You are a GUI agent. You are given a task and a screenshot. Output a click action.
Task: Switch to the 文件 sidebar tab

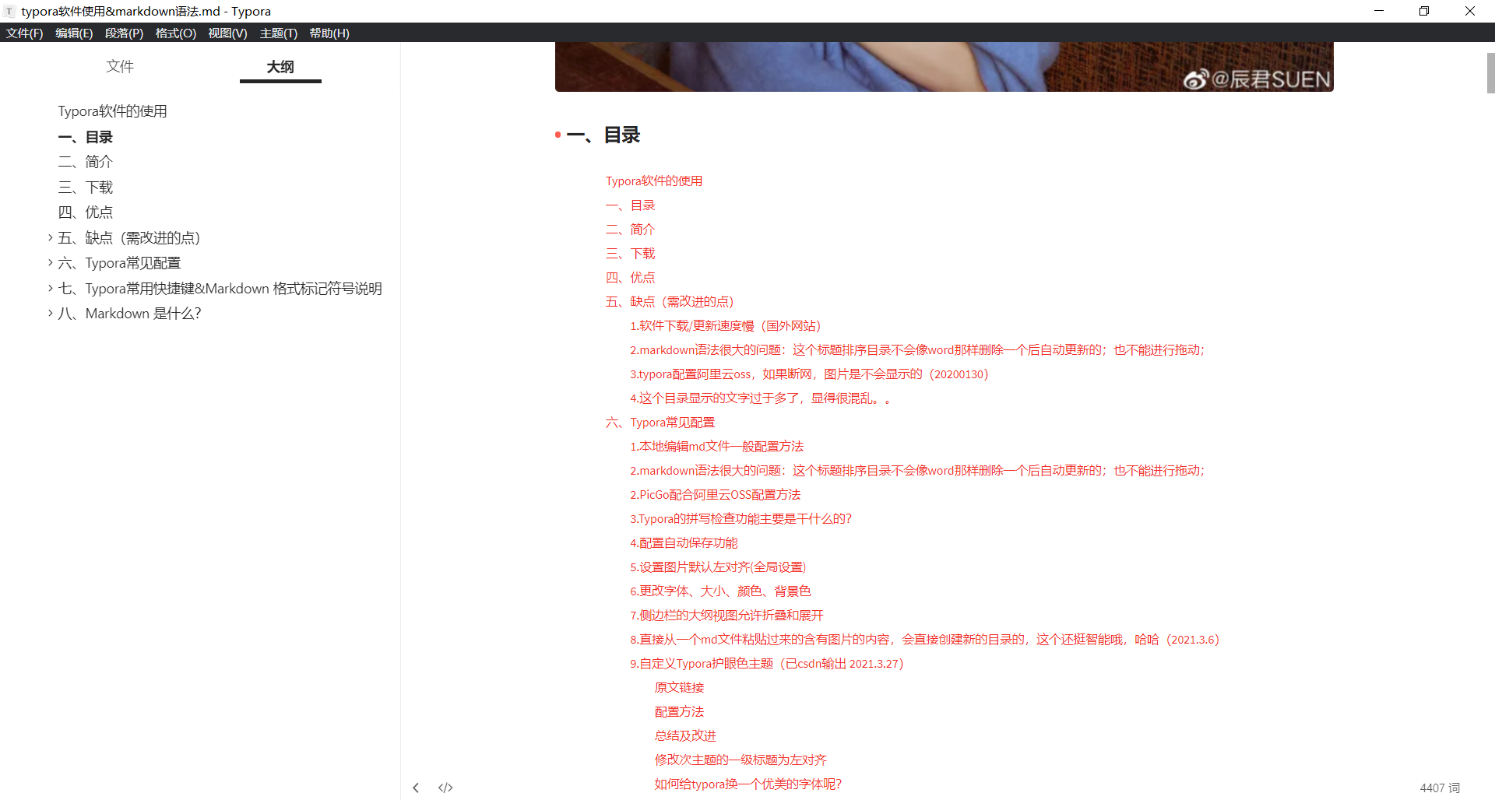(120, 66)
